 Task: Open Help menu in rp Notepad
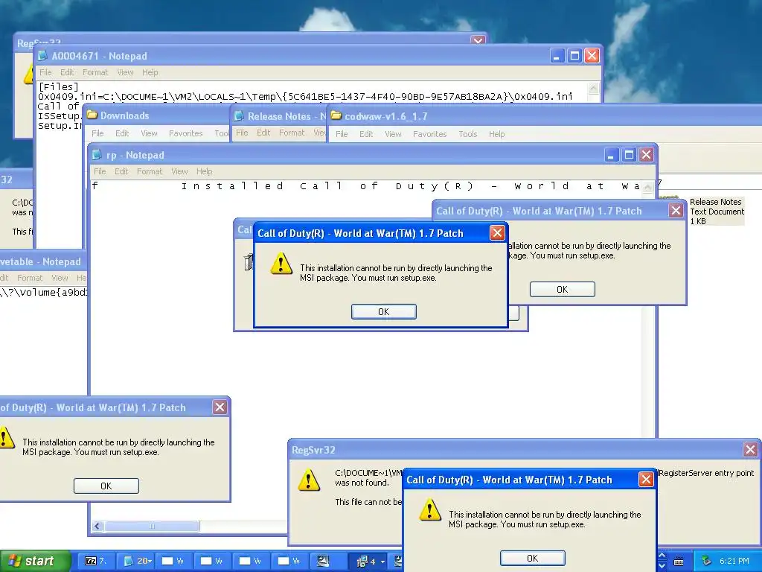click(205, 172)
